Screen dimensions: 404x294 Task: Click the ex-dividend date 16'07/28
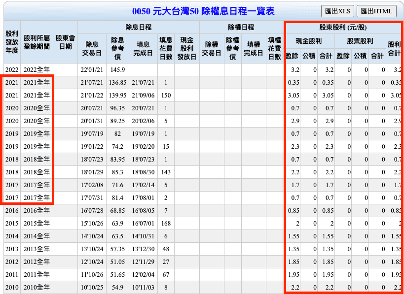pyautogui.click(x=92, y=211)
